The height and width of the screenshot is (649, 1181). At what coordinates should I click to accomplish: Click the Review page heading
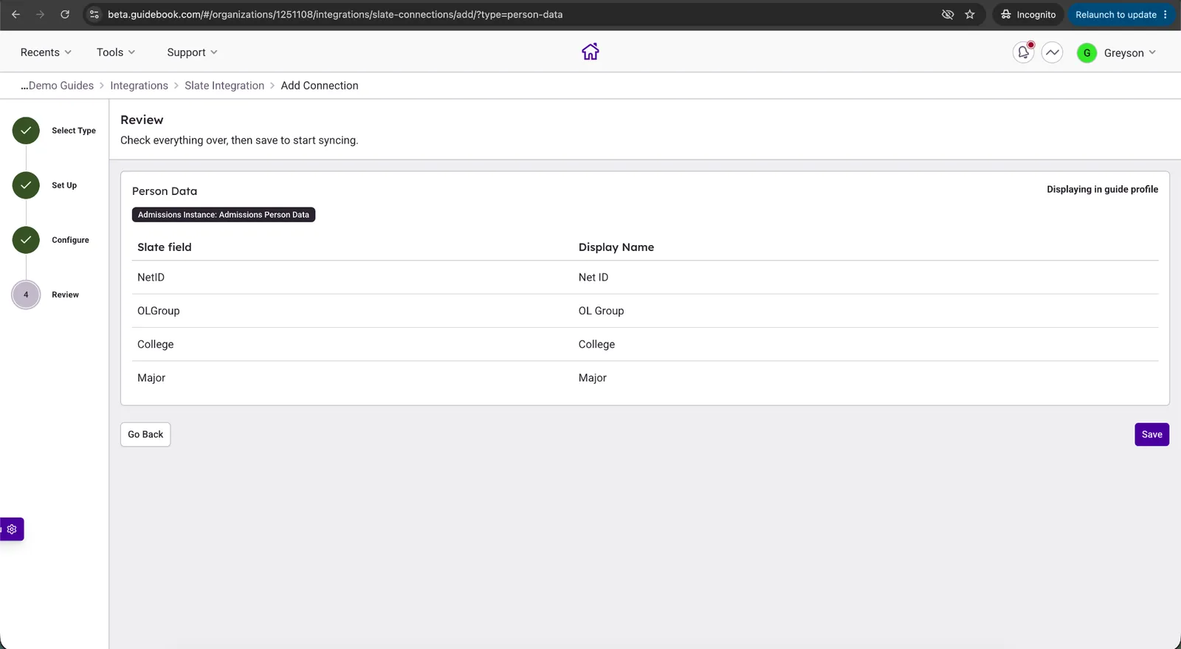coord(142,120)
